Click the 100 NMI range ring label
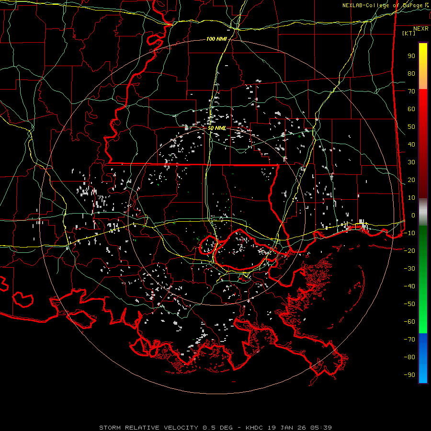Screen dimensions: 431x431 point(216,39)
